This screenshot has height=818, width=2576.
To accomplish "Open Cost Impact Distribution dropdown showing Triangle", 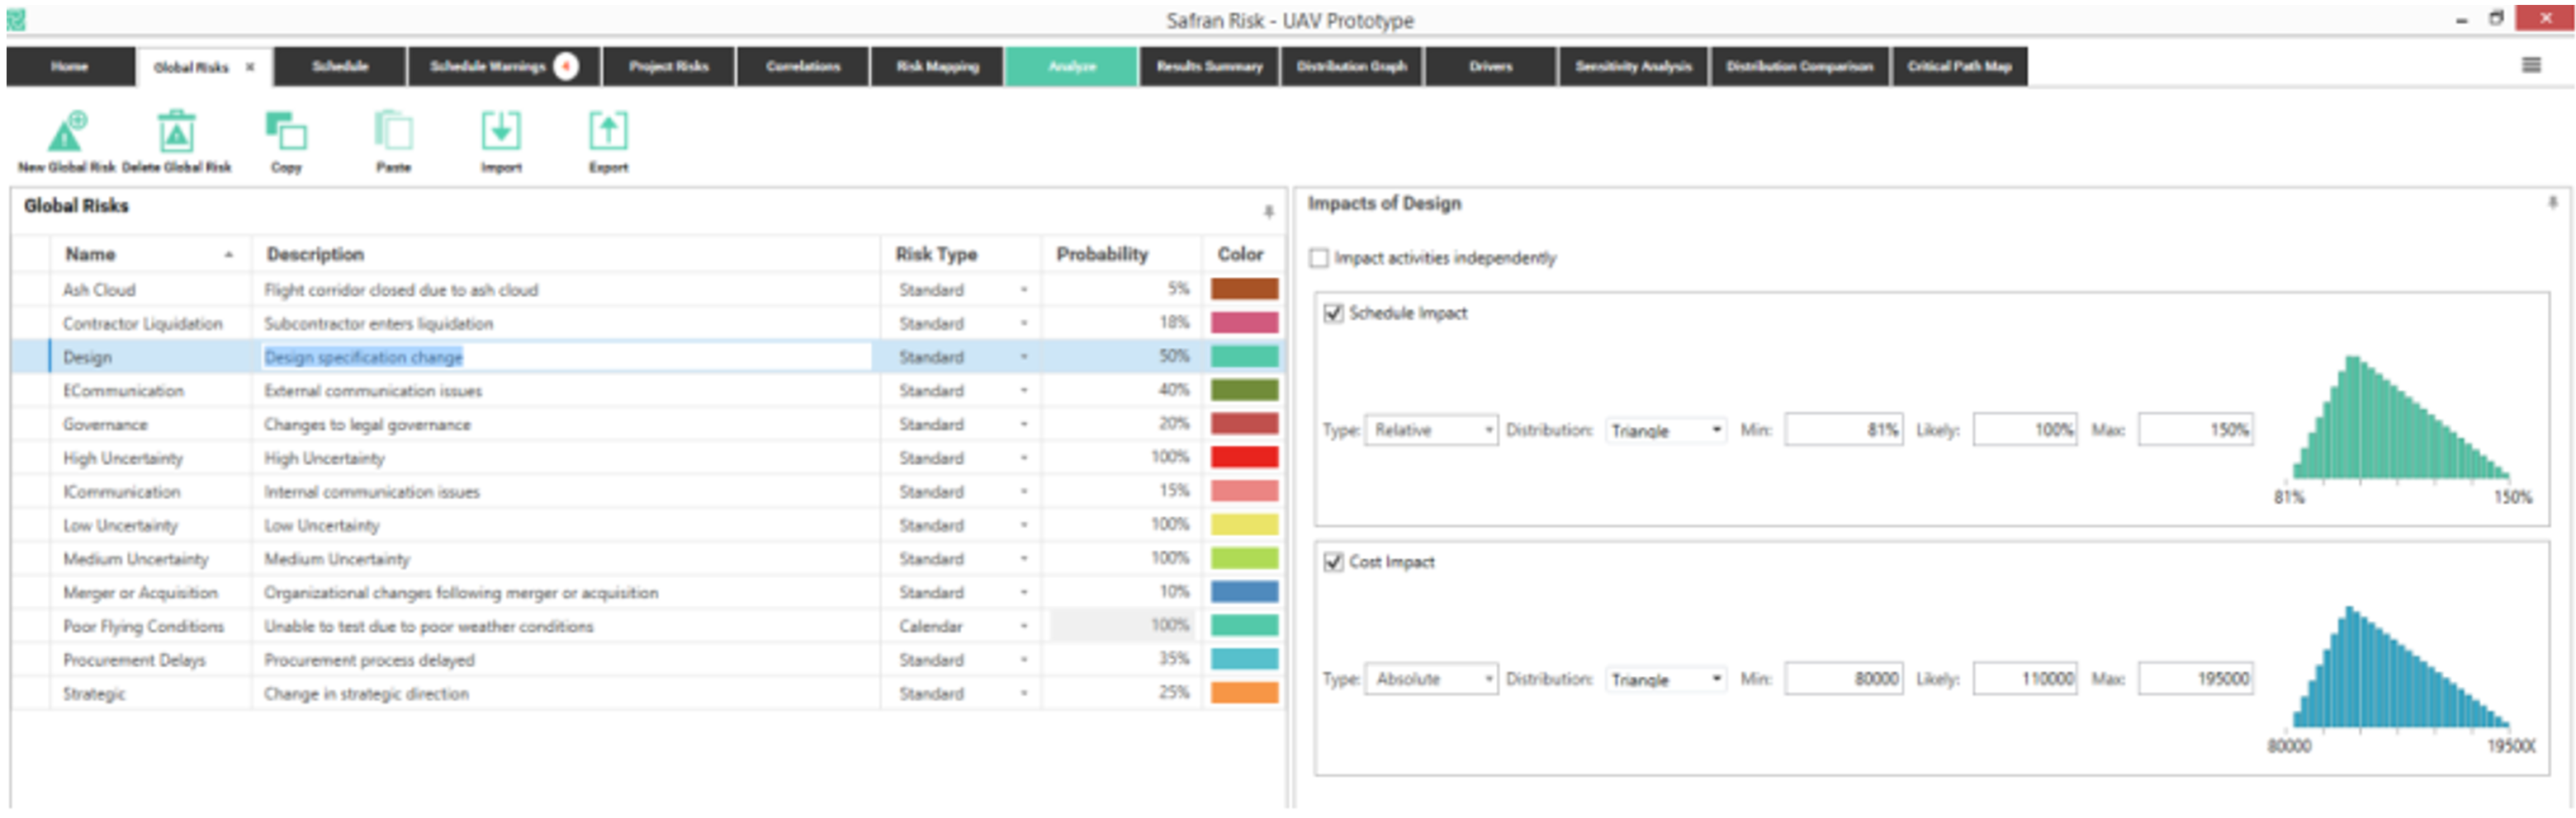I will coord(1666,679).
